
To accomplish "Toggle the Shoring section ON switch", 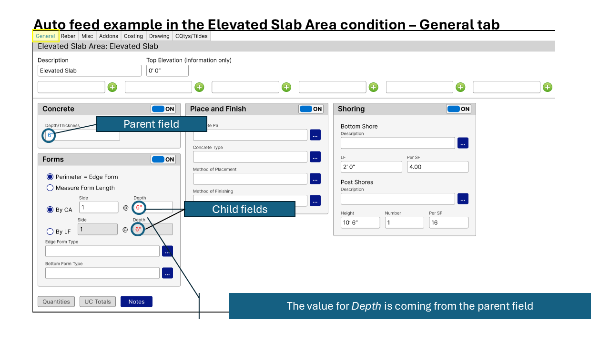I will (459, 109).
